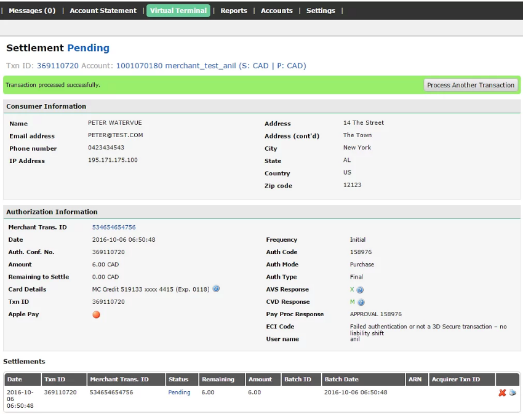This screenshot has height=414, width=523.
Task: Click address value 14 The Street
Action: (364, 123)
